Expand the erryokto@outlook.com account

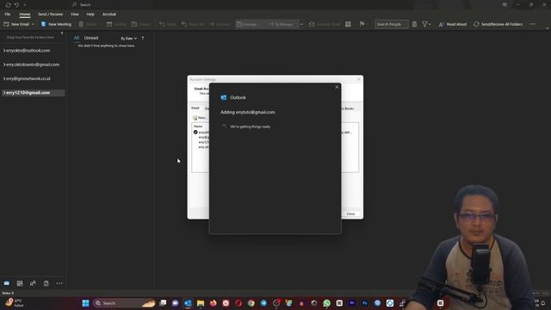pos(4,51)
